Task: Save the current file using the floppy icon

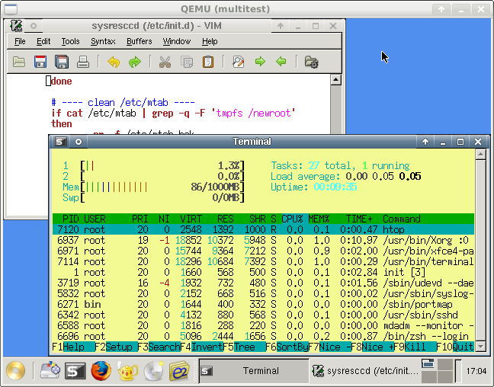Action: click(41, 62)
